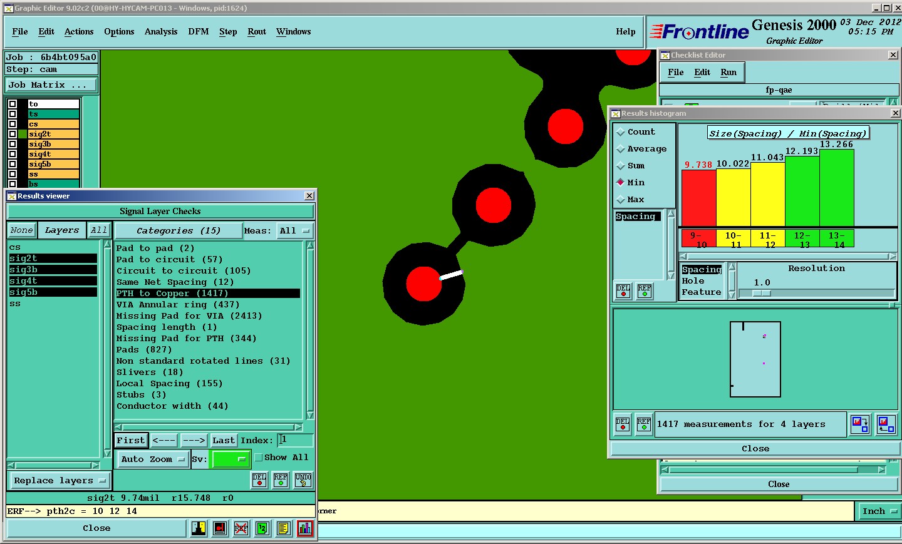Click DEL icon beside measurements summary
This screenshot has height=544, width=902.
tap(623, 424)
